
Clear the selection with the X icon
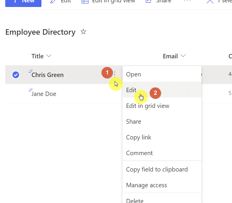[210, 1]
